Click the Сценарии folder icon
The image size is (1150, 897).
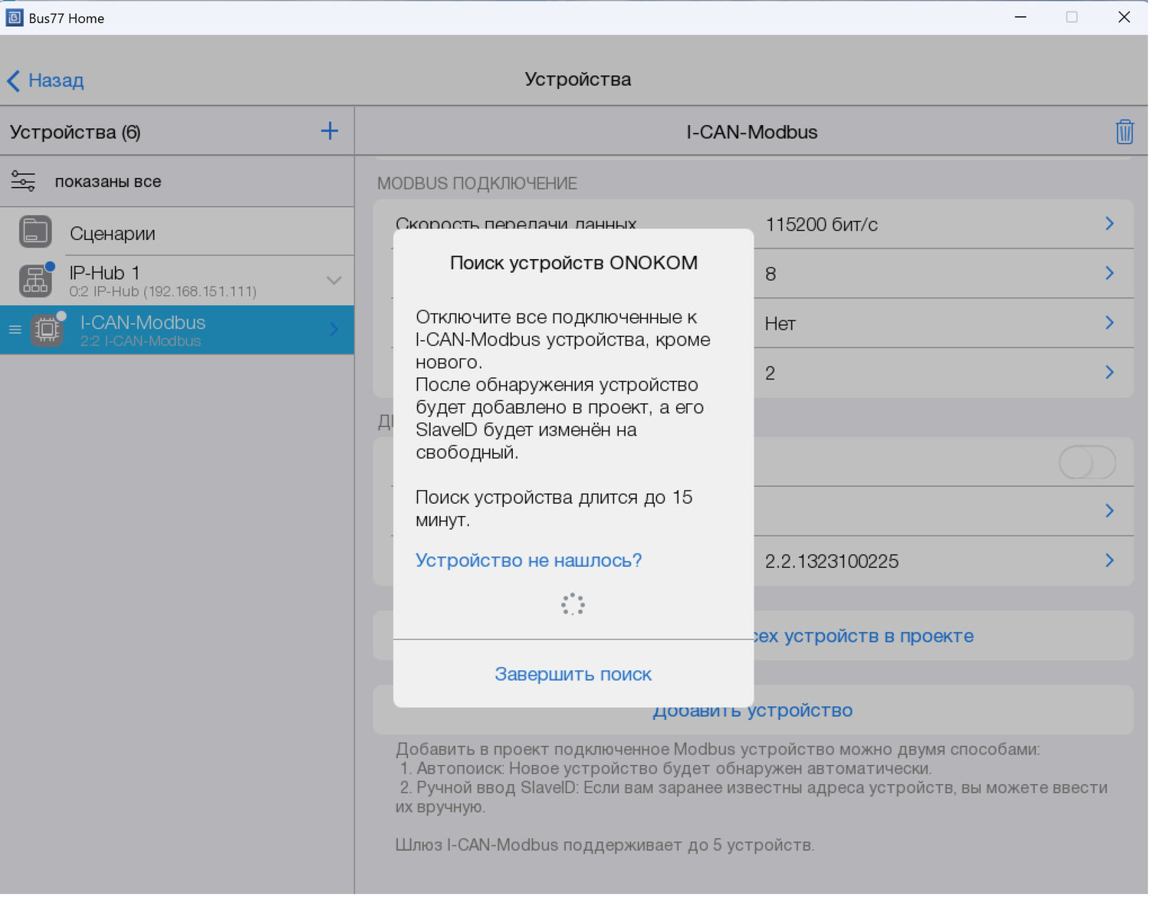[35, 232]
